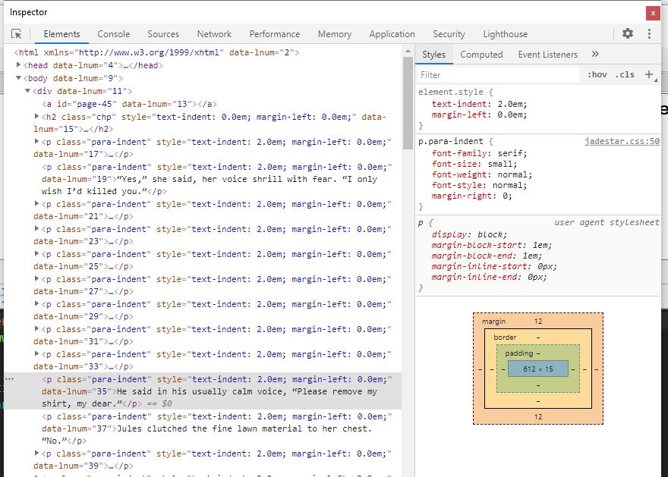Toggle the :hov element state panel
Screen dimensions: 668x477
597,74
